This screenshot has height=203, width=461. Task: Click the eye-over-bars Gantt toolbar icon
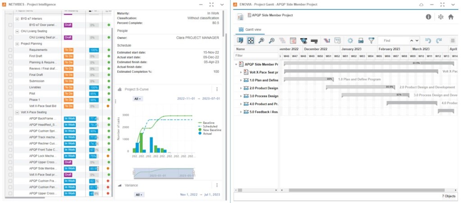[303, 40]
